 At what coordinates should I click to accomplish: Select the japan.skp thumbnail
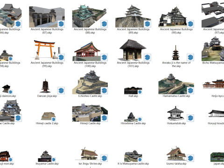217,157
